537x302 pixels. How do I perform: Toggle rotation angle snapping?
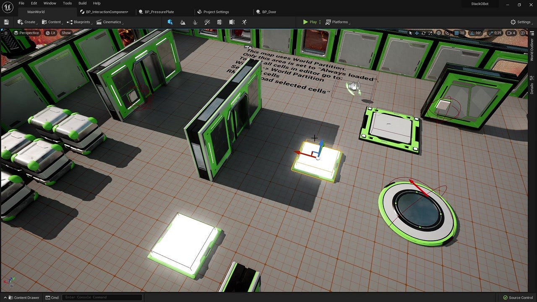(x=472, y=33)
